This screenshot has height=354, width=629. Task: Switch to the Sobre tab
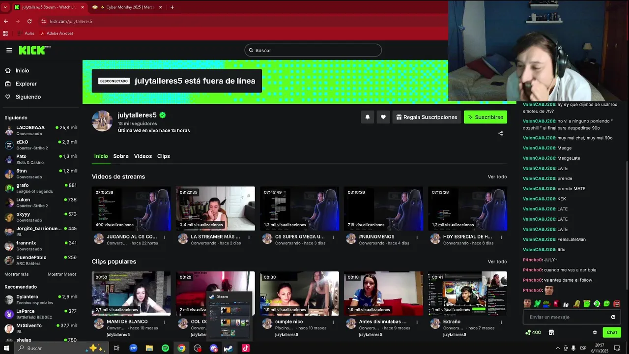tap(121, 156)
